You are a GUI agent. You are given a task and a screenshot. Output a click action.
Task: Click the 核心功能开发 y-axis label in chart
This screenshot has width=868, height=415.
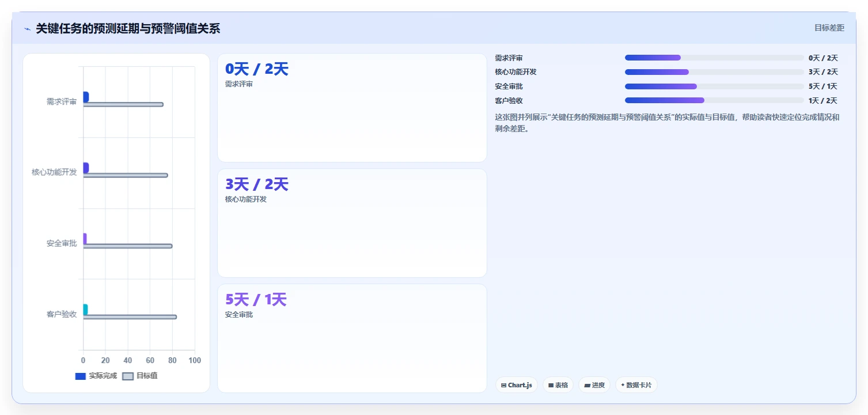(54, 172)
